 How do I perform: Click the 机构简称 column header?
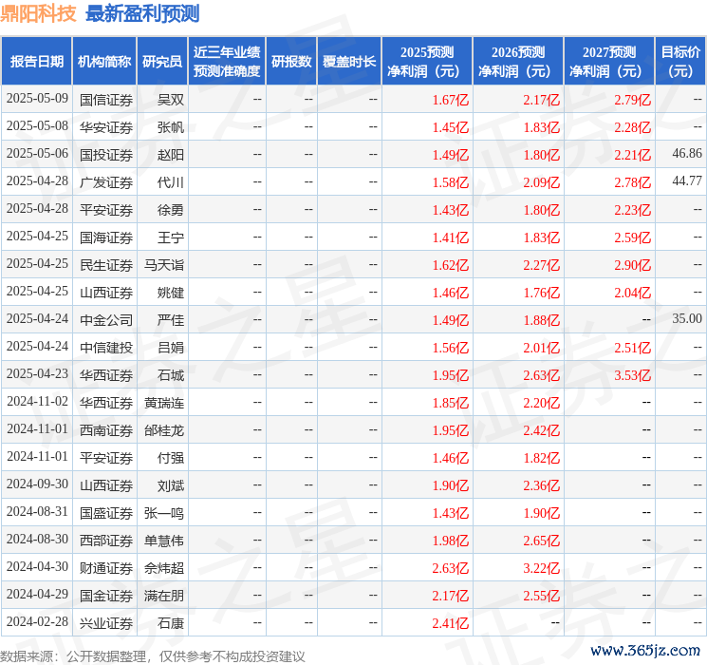(x=104, y=62)
